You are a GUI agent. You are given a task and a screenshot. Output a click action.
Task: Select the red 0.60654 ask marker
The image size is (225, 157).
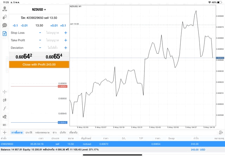63,86
